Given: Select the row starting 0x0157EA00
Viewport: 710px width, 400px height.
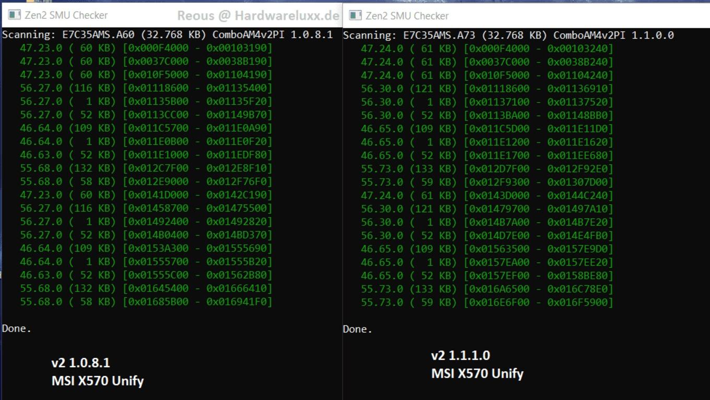Looking at the screenshot, I should pyautogui.click(x=487, y=262).
